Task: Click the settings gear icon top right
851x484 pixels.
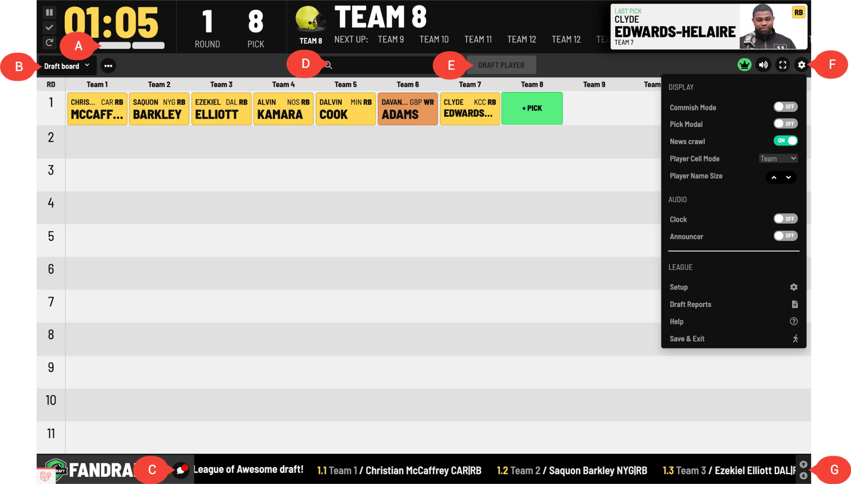Action: (801, 65)
